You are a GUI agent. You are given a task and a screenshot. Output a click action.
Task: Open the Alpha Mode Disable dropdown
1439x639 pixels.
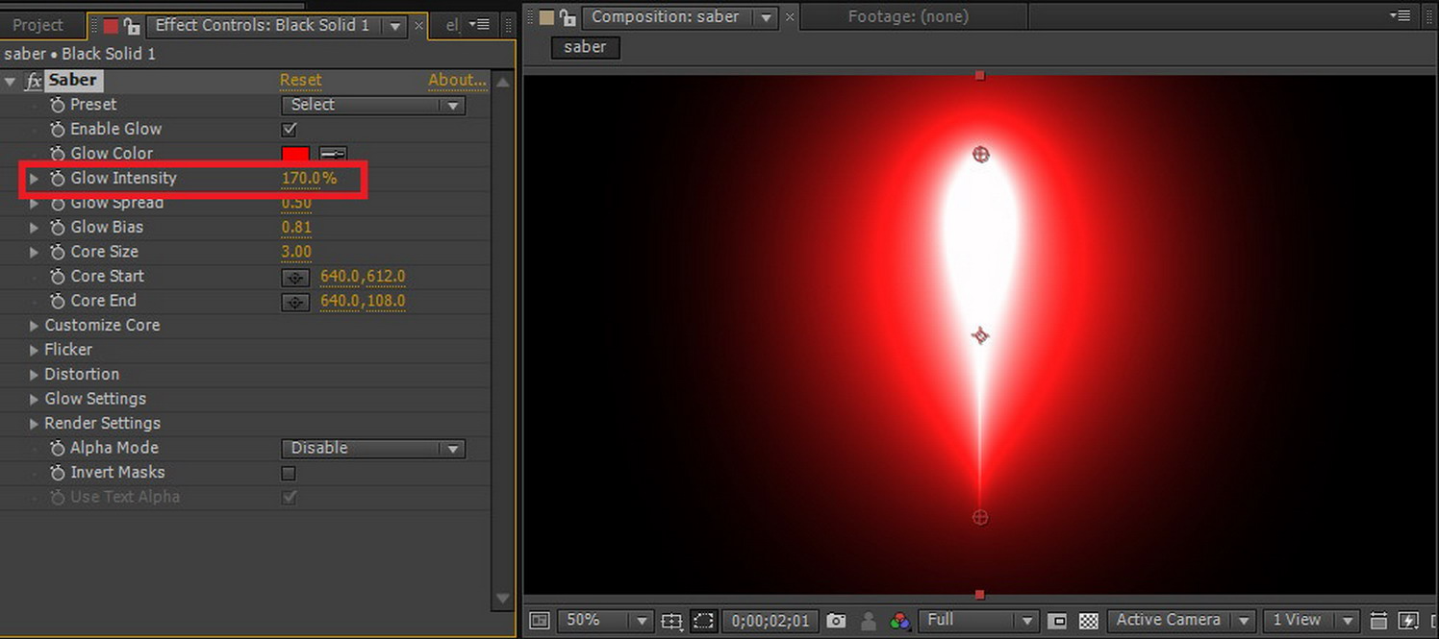pyautogui.click(x=373, y=449)
